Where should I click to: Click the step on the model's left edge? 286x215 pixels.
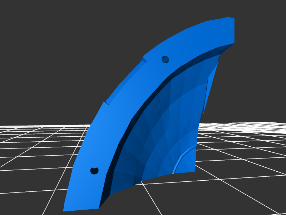[105, 103]
